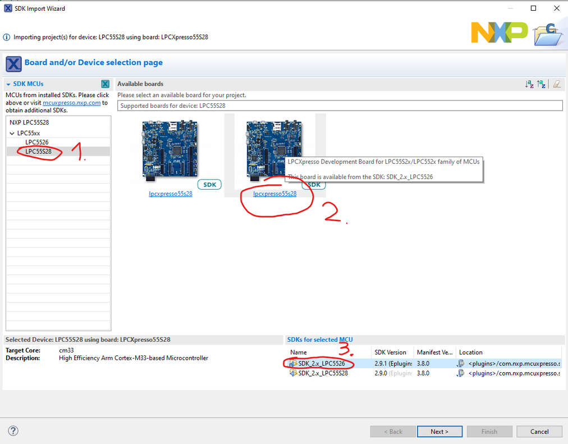The image size is (568, 444).
Task: Click the SDKs for selected MCU heading
Action: [320, 340]
